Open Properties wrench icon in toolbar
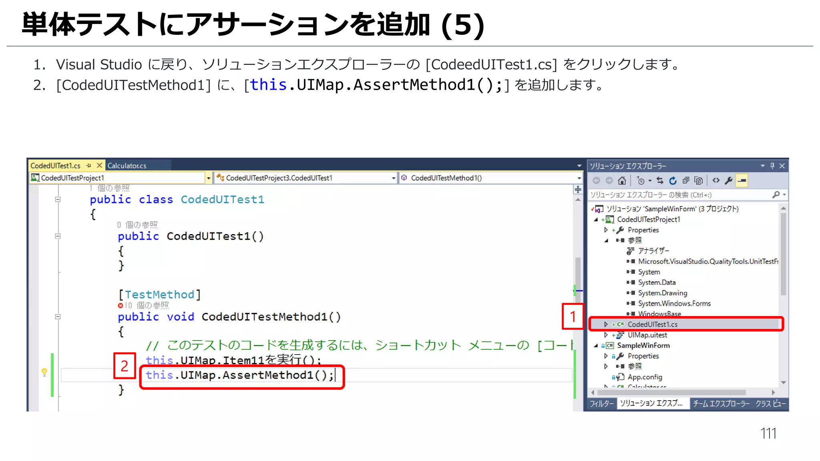 (x=729, y=181)
